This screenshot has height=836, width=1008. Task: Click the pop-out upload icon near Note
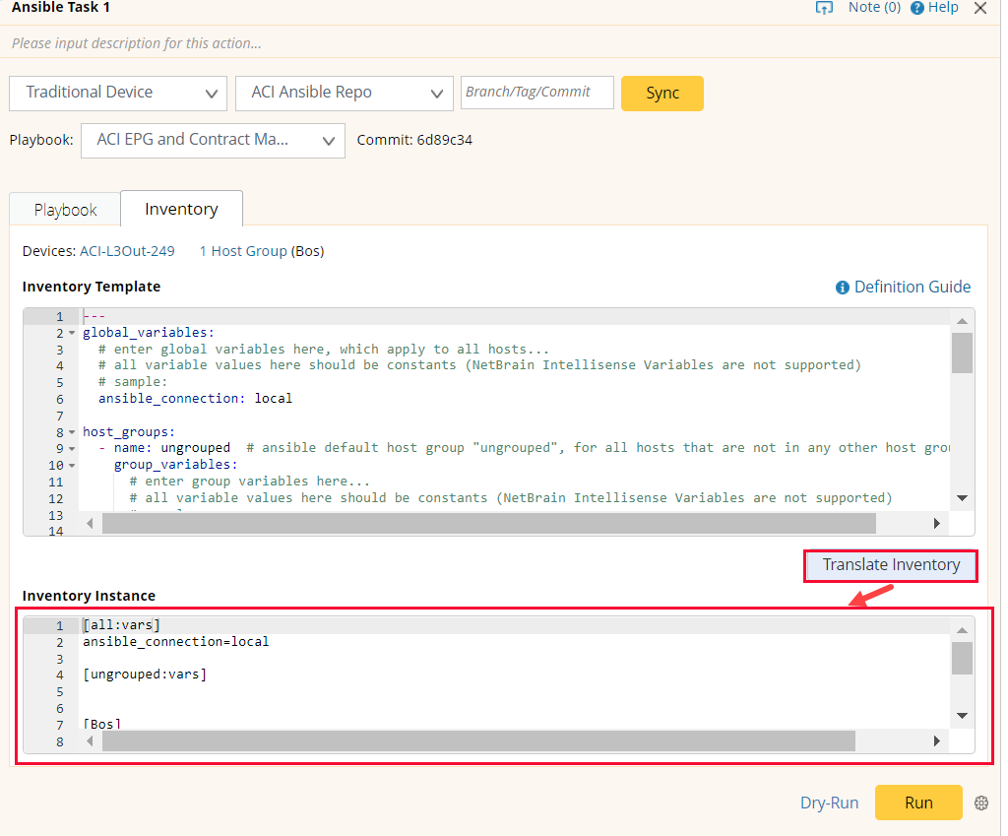(824, 8)
